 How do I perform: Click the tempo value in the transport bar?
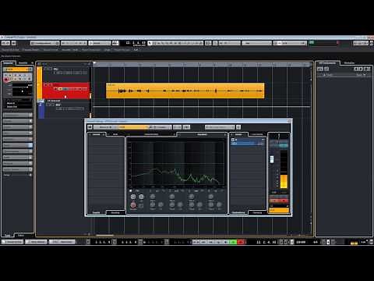301,242
